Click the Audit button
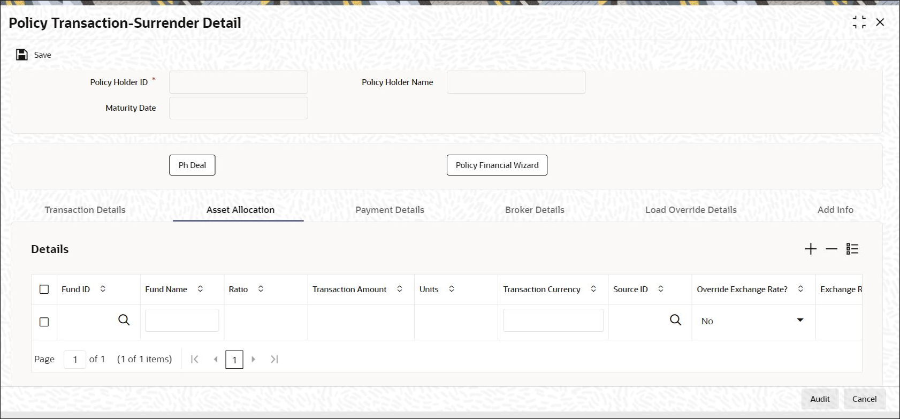 tap(820, 399)
